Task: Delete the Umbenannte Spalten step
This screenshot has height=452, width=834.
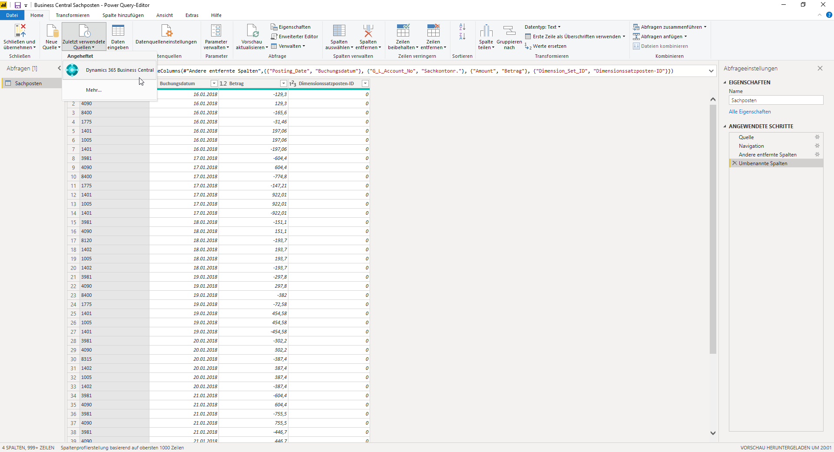Action: click(x=735, y=163)
